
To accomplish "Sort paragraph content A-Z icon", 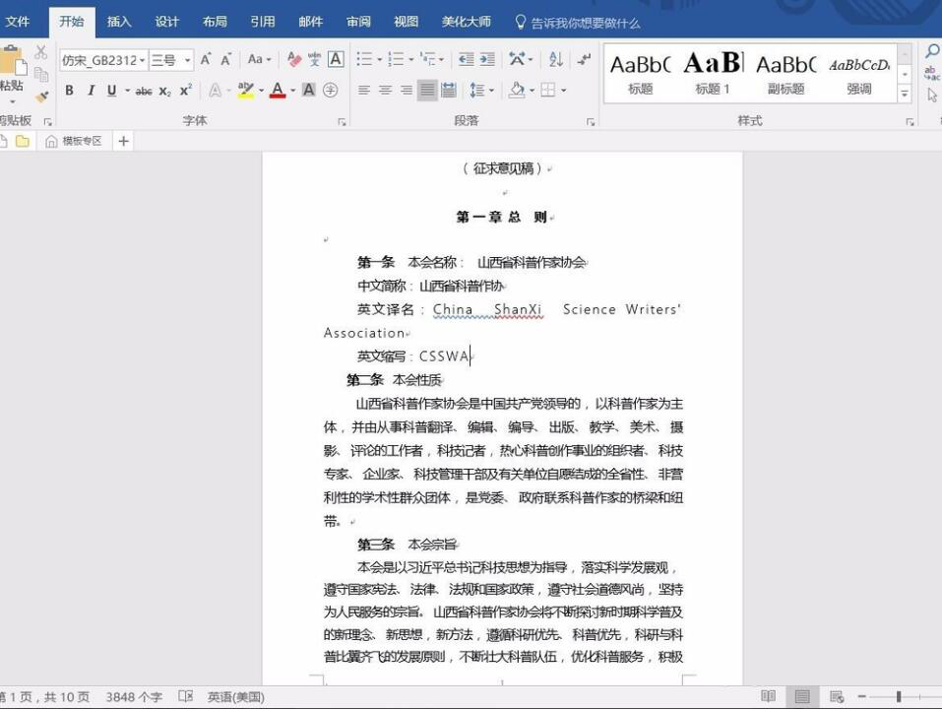I will (x=556, y=59).
